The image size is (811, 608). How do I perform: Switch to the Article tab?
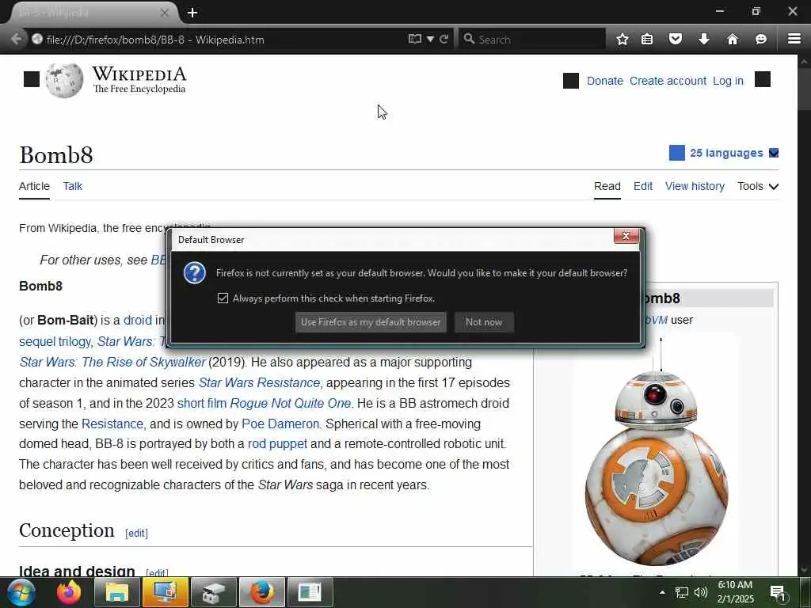coord(34,186)
